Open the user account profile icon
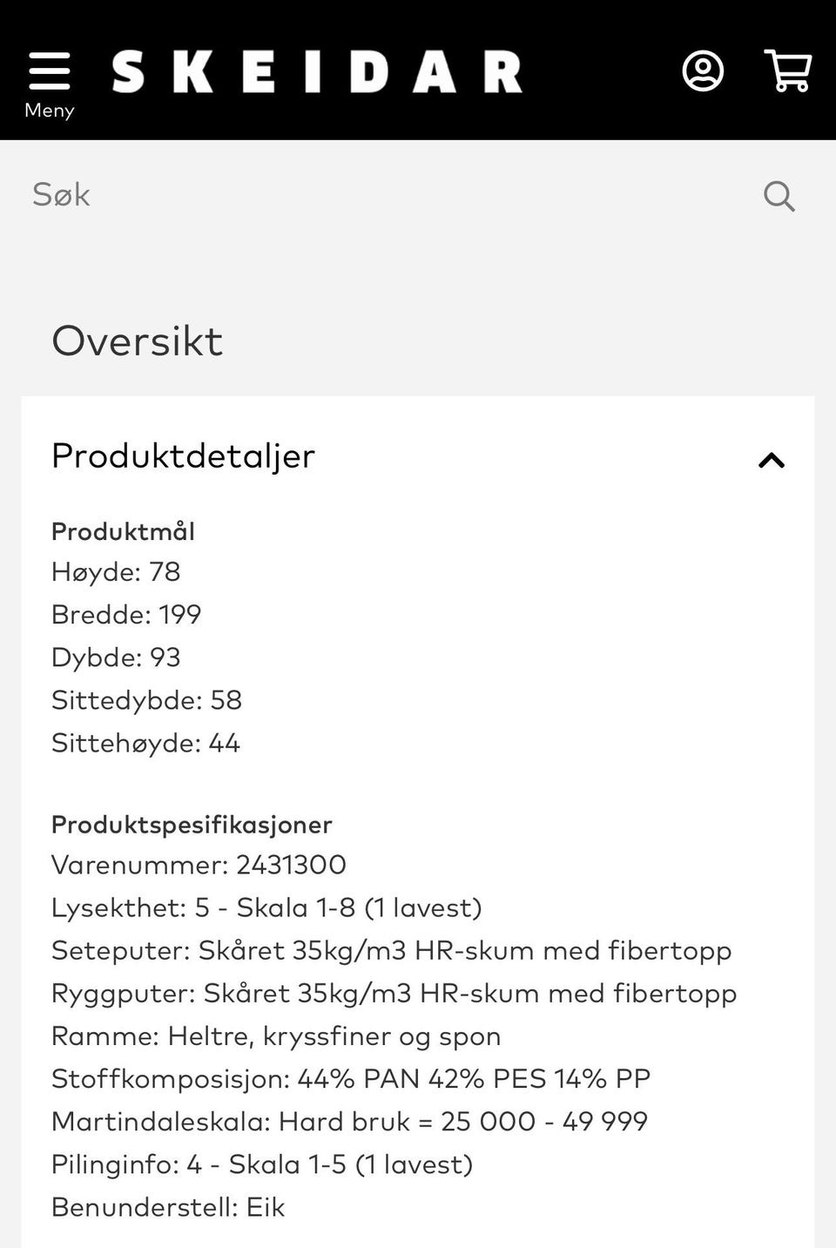 pos(703,71)
